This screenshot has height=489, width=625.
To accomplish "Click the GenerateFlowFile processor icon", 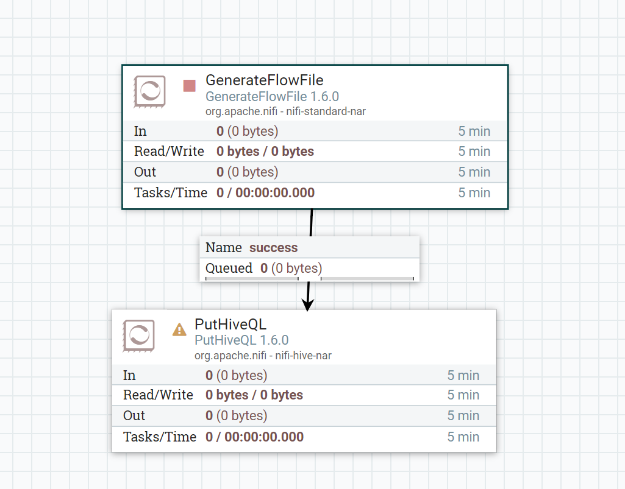I will (x=149, y=91).
